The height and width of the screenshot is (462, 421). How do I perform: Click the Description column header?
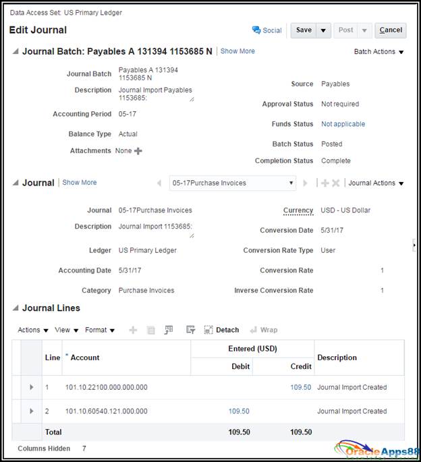click(x=359, y=357)
